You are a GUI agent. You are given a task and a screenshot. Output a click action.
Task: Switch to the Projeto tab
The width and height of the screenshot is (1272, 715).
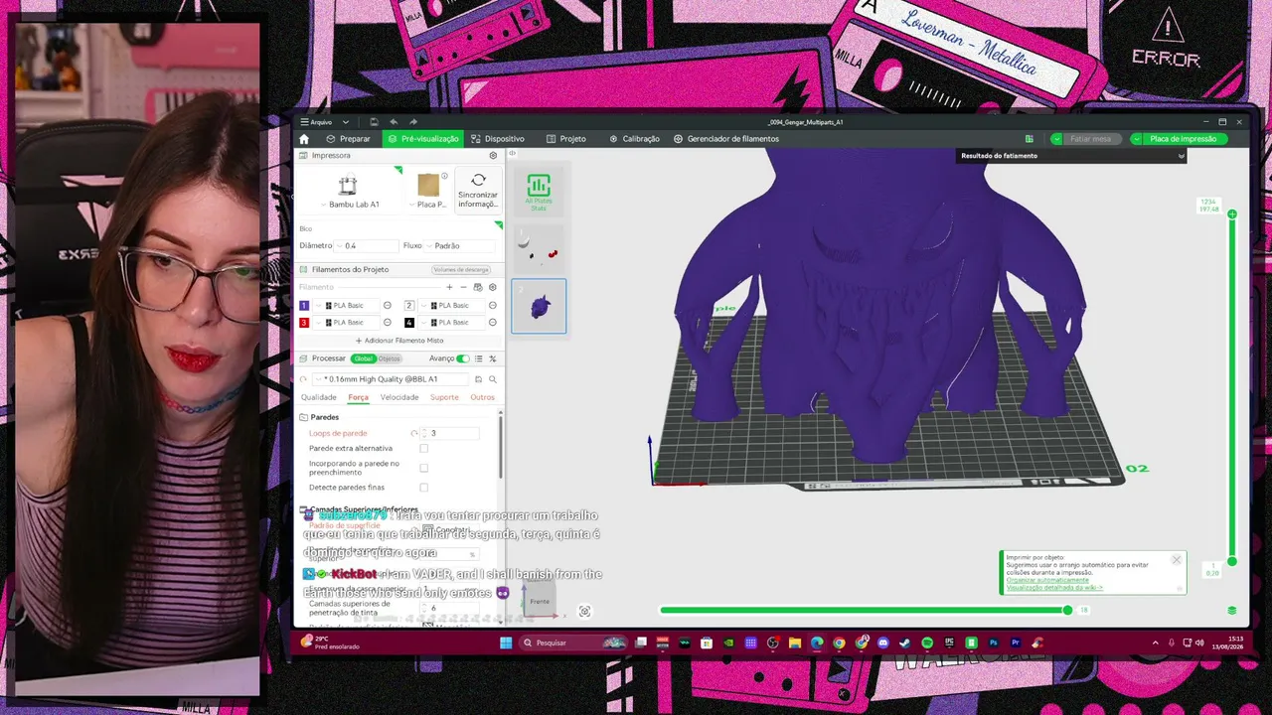click(x=566, y=139)
